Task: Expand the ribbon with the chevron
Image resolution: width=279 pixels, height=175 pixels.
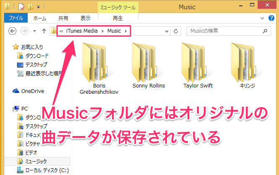Action: point(262,18)
